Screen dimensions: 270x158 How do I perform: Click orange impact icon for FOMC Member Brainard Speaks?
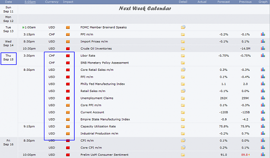[68, 27]
